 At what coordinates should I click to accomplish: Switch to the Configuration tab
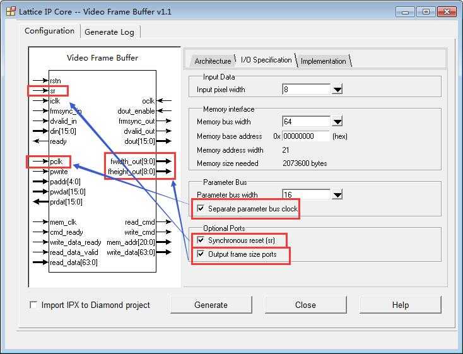click(50, 31)
